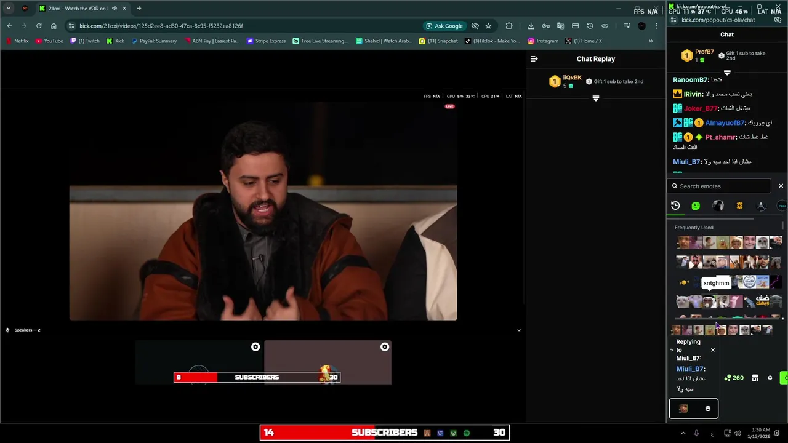Expand the Chat Replay gift leaderboard
The image size is (788, 443).
coord(595,98)
